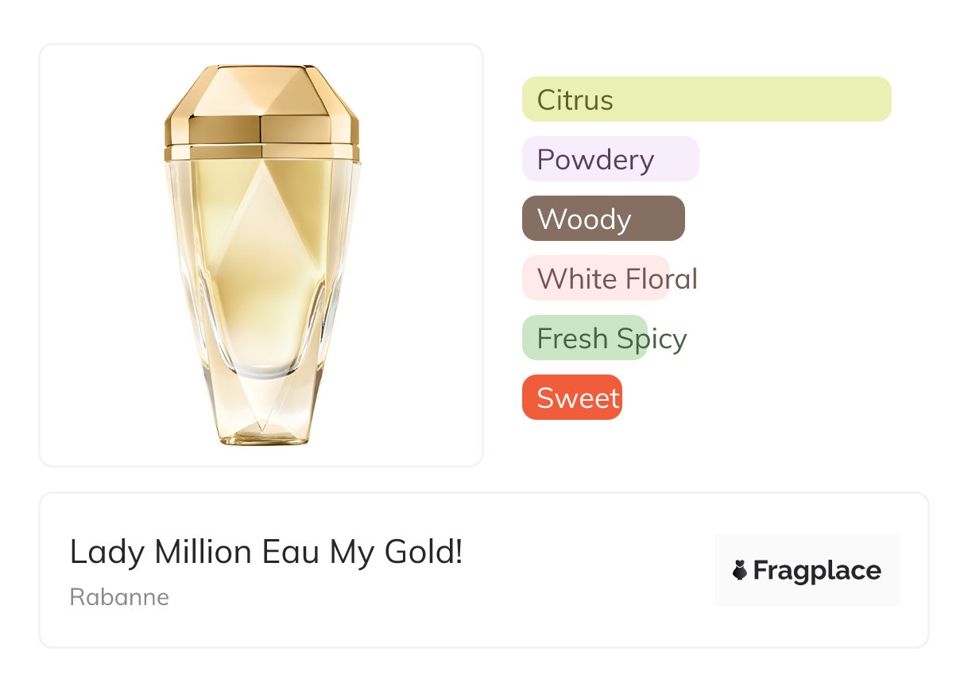The image size is (968, 687).
Task: Open the perfume bottle product image
Action: pyautogui.click(x=261, y=254)
